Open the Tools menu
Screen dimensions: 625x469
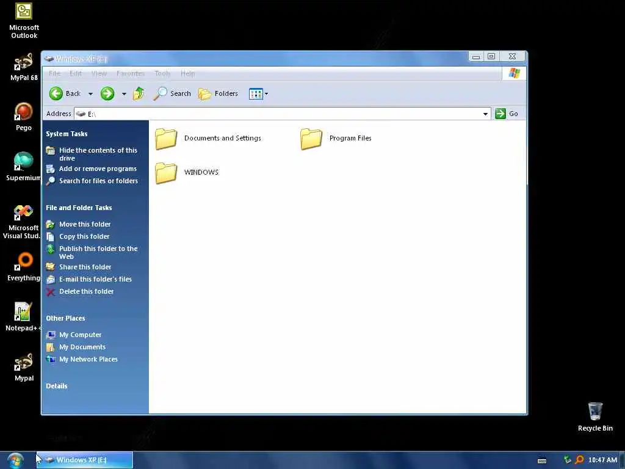[x=162, y=73]
